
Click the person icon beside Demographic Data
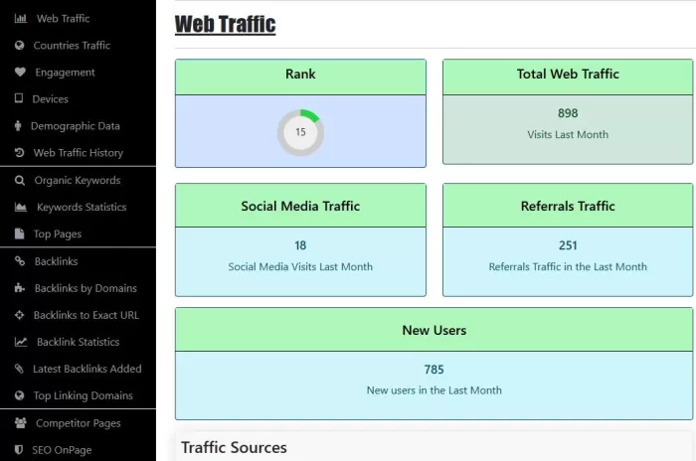click(x=18, y=125)
